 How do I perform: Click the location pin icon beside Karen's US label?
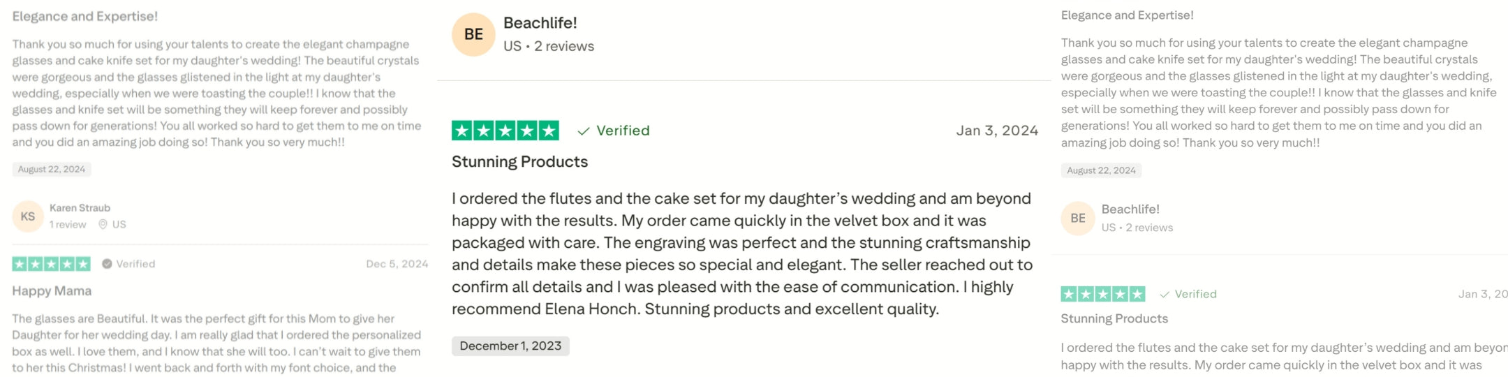(103, 224)
